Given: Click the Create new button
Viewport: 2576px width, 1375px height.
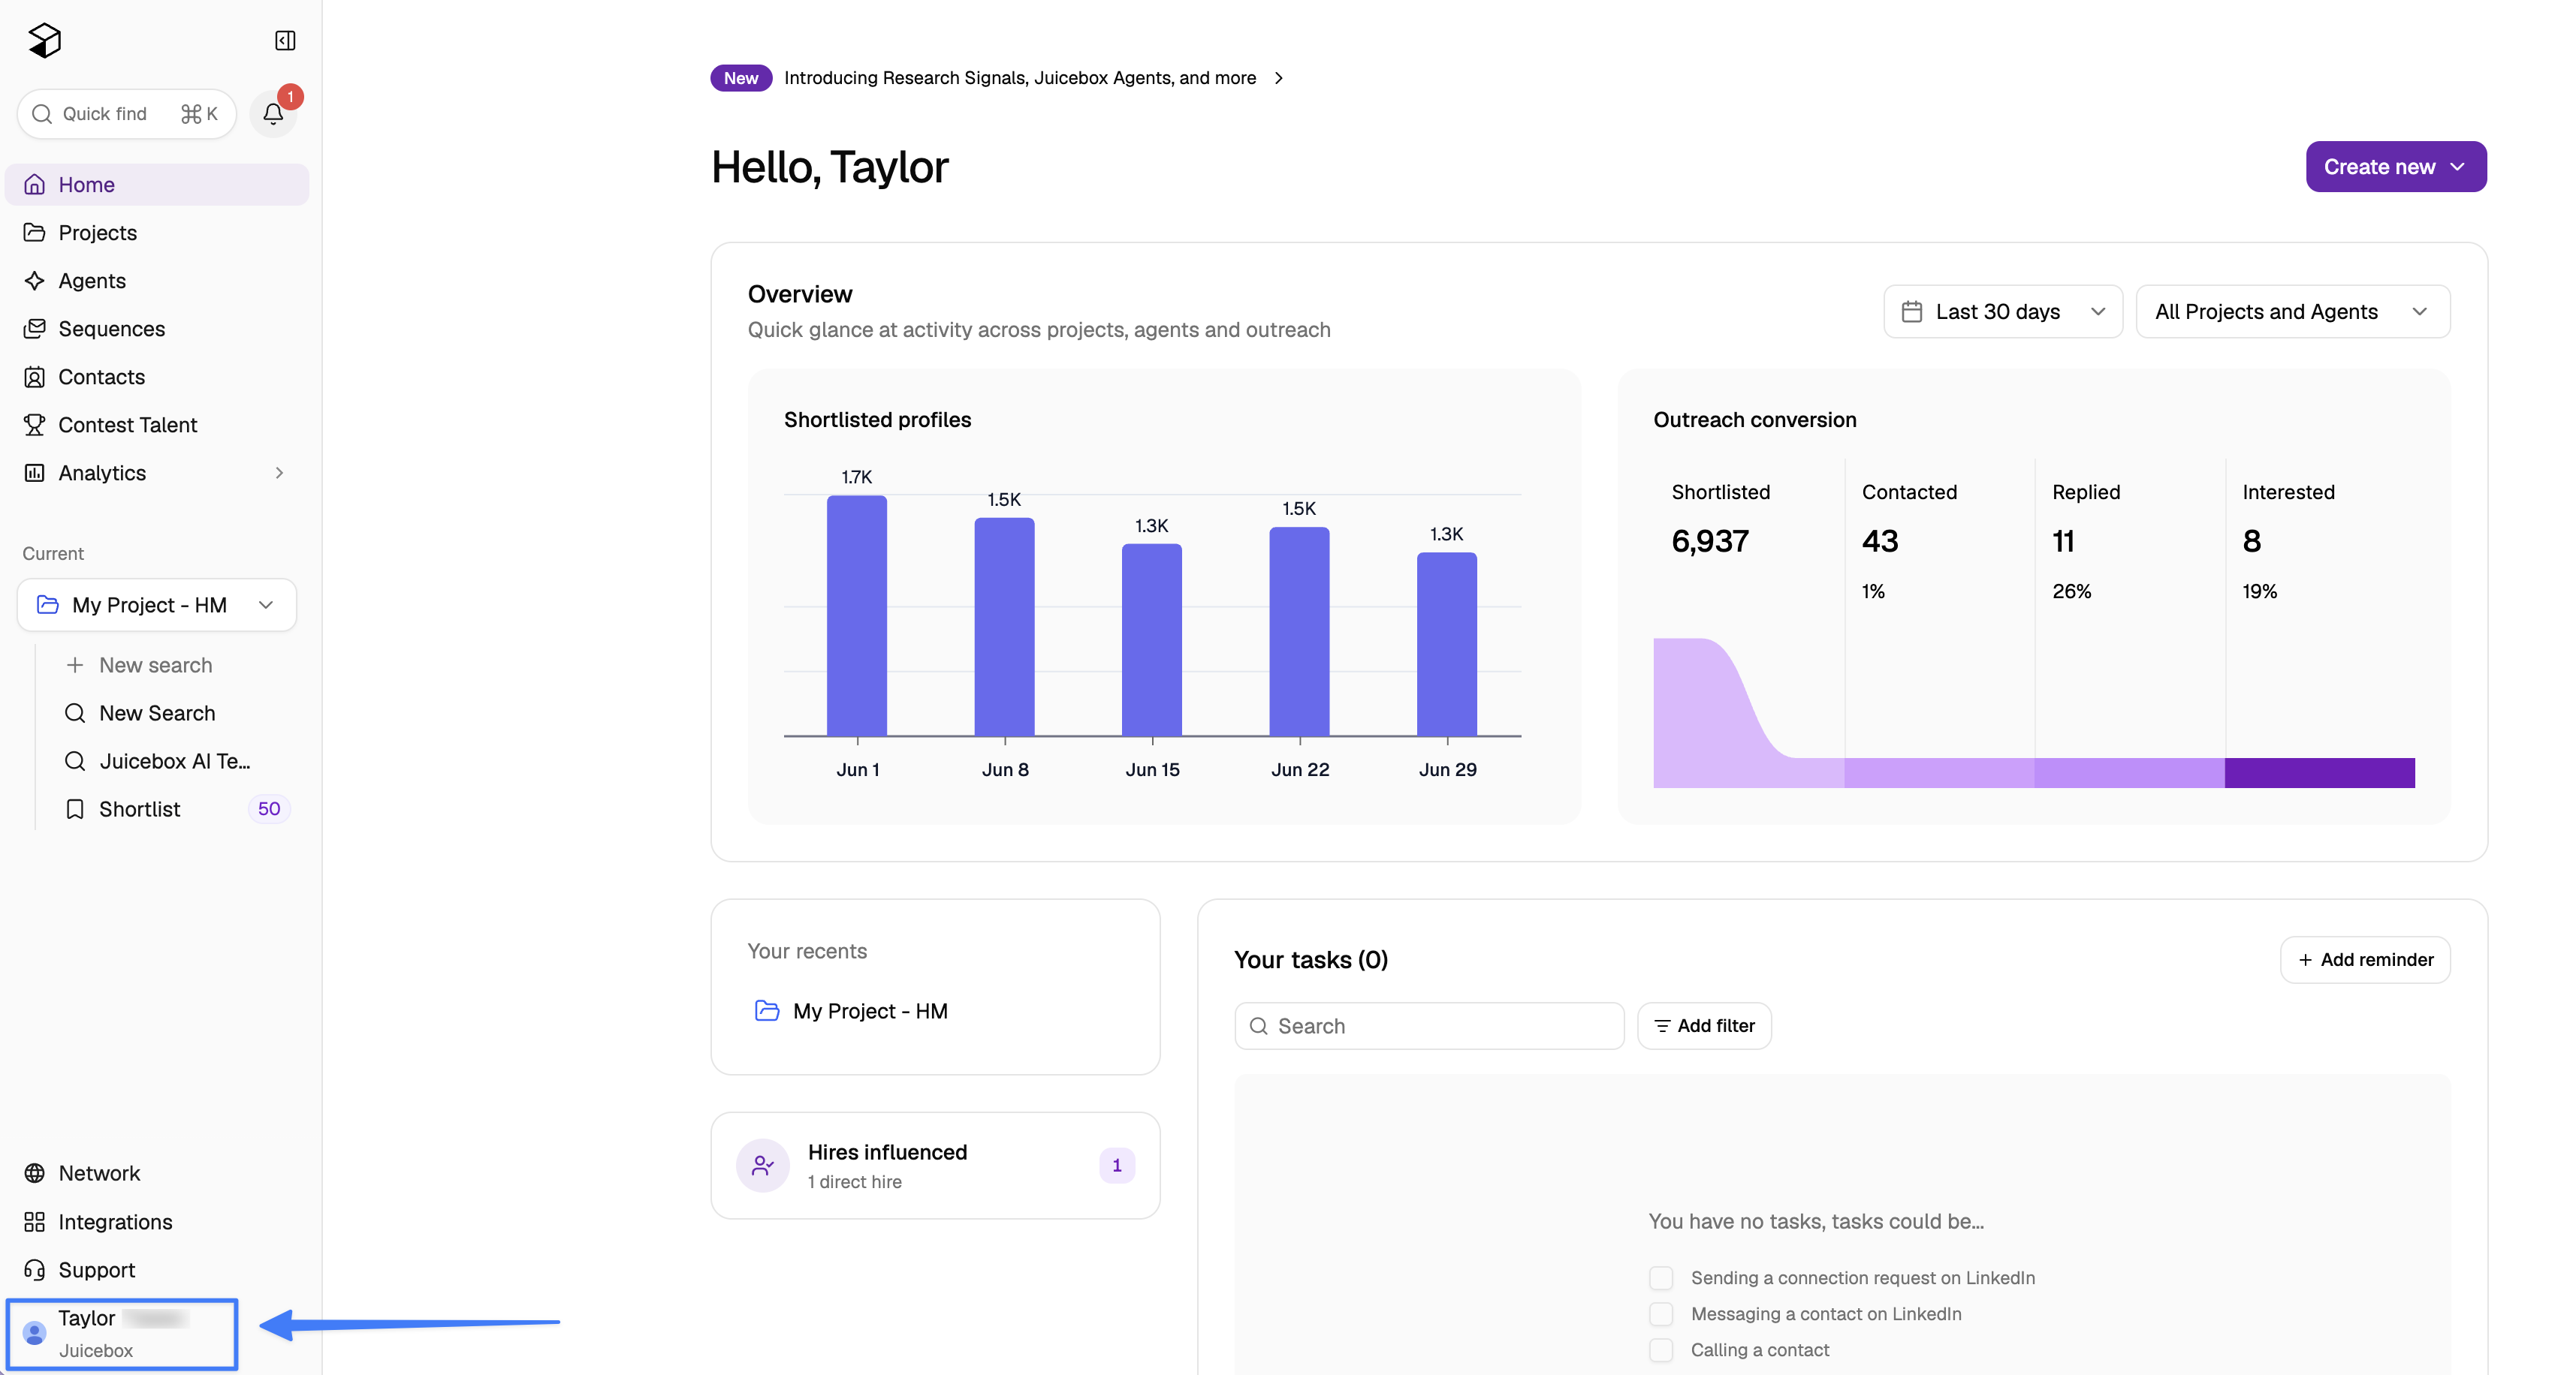Looking at the screenshot, I should 2395,167.
